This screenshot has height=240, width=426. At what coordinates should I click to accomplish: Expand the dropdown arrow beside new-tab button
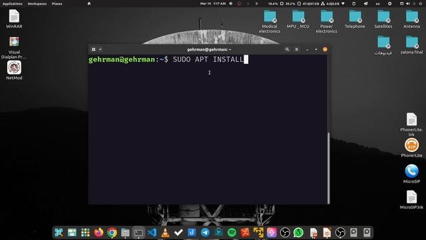[101, 49]
